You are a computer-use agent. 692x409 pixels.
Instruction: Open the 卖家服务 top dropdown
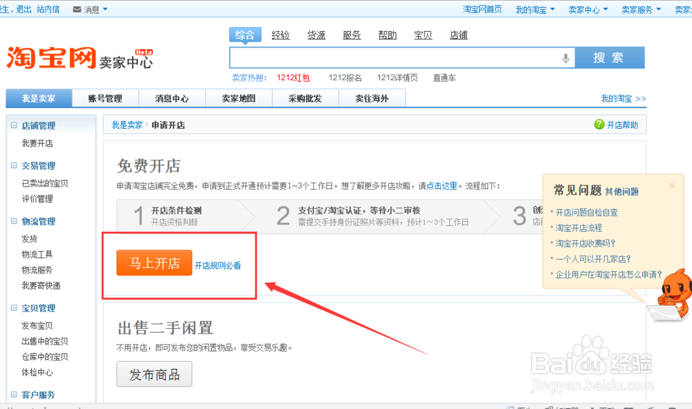641,9
